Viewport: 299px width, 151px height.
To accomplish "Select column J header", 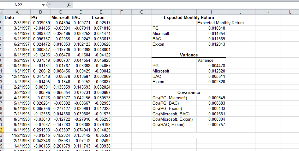I will point(241,12).
